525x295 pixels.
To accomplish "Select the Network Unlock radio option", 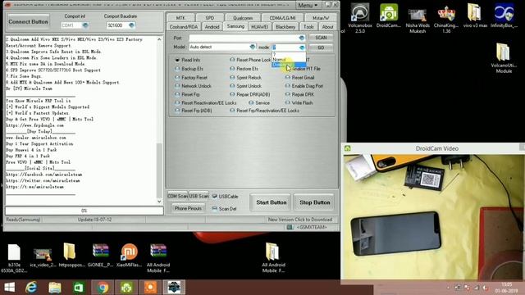I will tap(177, 86).
